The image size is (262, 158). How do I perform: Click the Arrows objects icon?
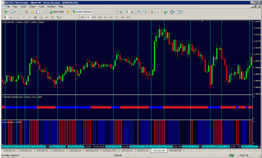click(58, 17)
